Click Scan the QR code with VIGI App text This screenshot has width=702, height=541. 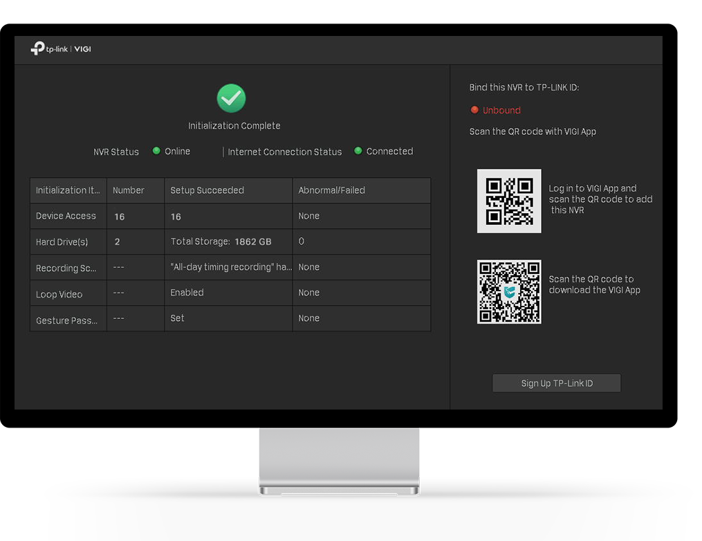point(533,131)
